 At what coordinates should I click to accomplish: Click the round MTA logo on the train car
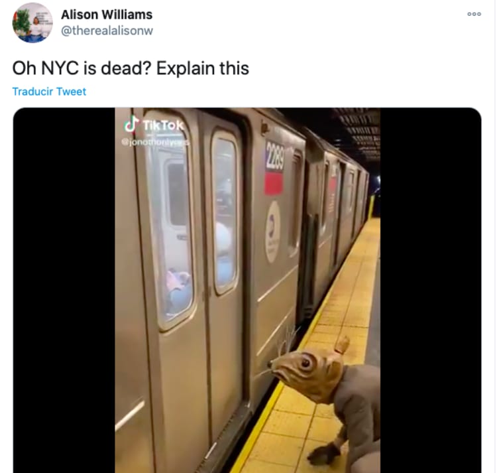[272, 232]
